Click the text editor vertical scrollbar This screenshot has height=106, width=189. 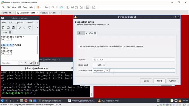(38, 45)
